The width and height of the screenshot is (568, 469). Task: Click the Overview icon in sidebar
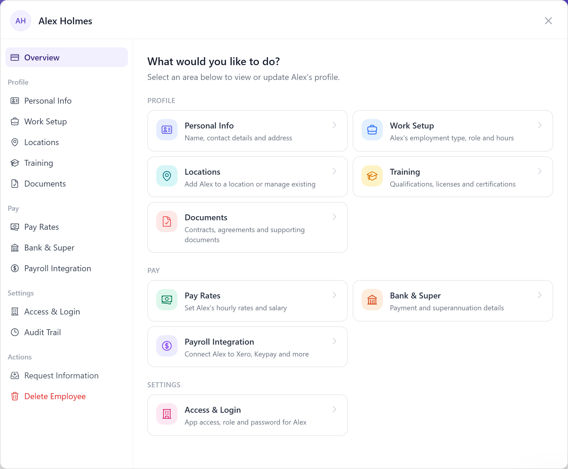click(15, 57)
